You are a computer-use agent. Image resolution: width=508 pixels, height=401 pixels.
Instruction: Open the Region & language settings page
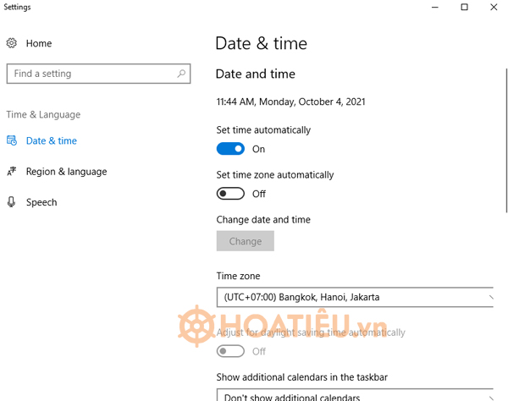[x=66, y=172]
